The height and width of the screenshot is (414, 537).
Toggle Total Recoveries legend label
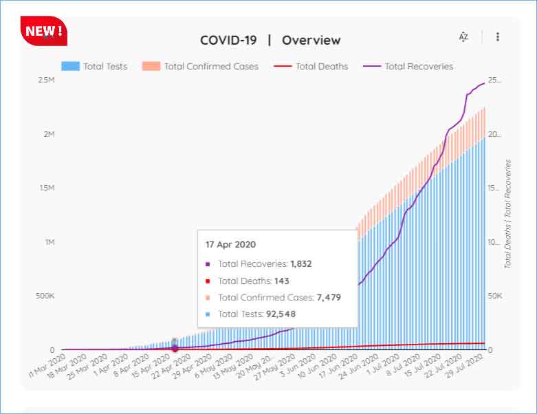(419, 67)
